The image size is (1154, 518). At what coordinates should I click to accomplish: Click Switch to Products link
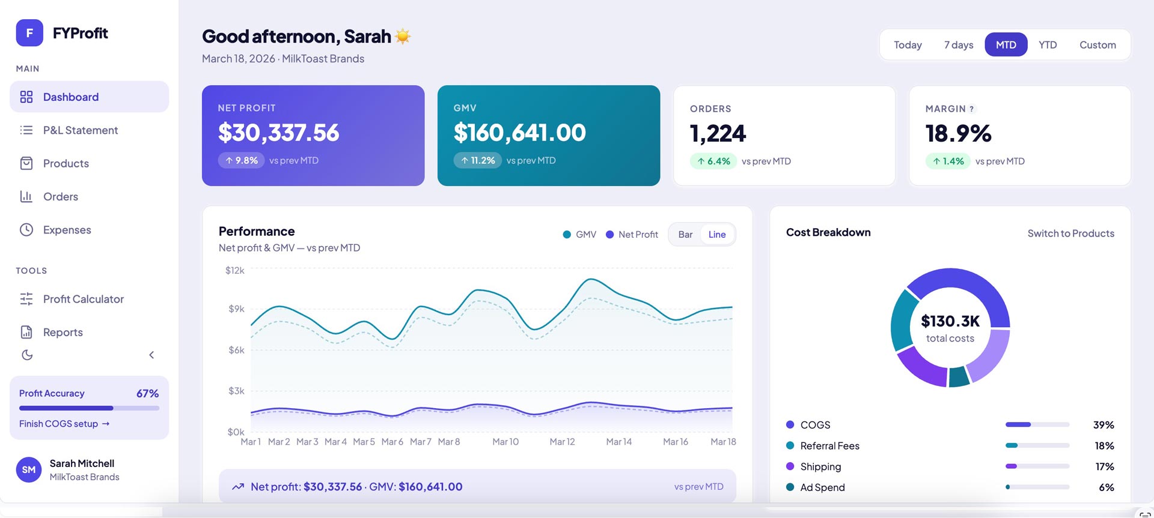(1070, 233)
